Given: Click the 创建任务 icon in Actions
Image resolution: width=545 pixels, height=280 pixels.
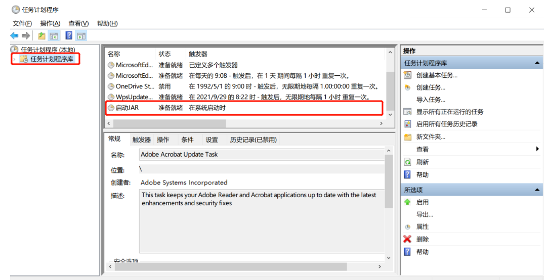Looking at the screenshot, I should [407, 87].
